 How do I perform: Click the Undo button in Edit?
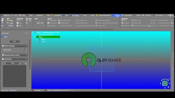pos(9,20)
